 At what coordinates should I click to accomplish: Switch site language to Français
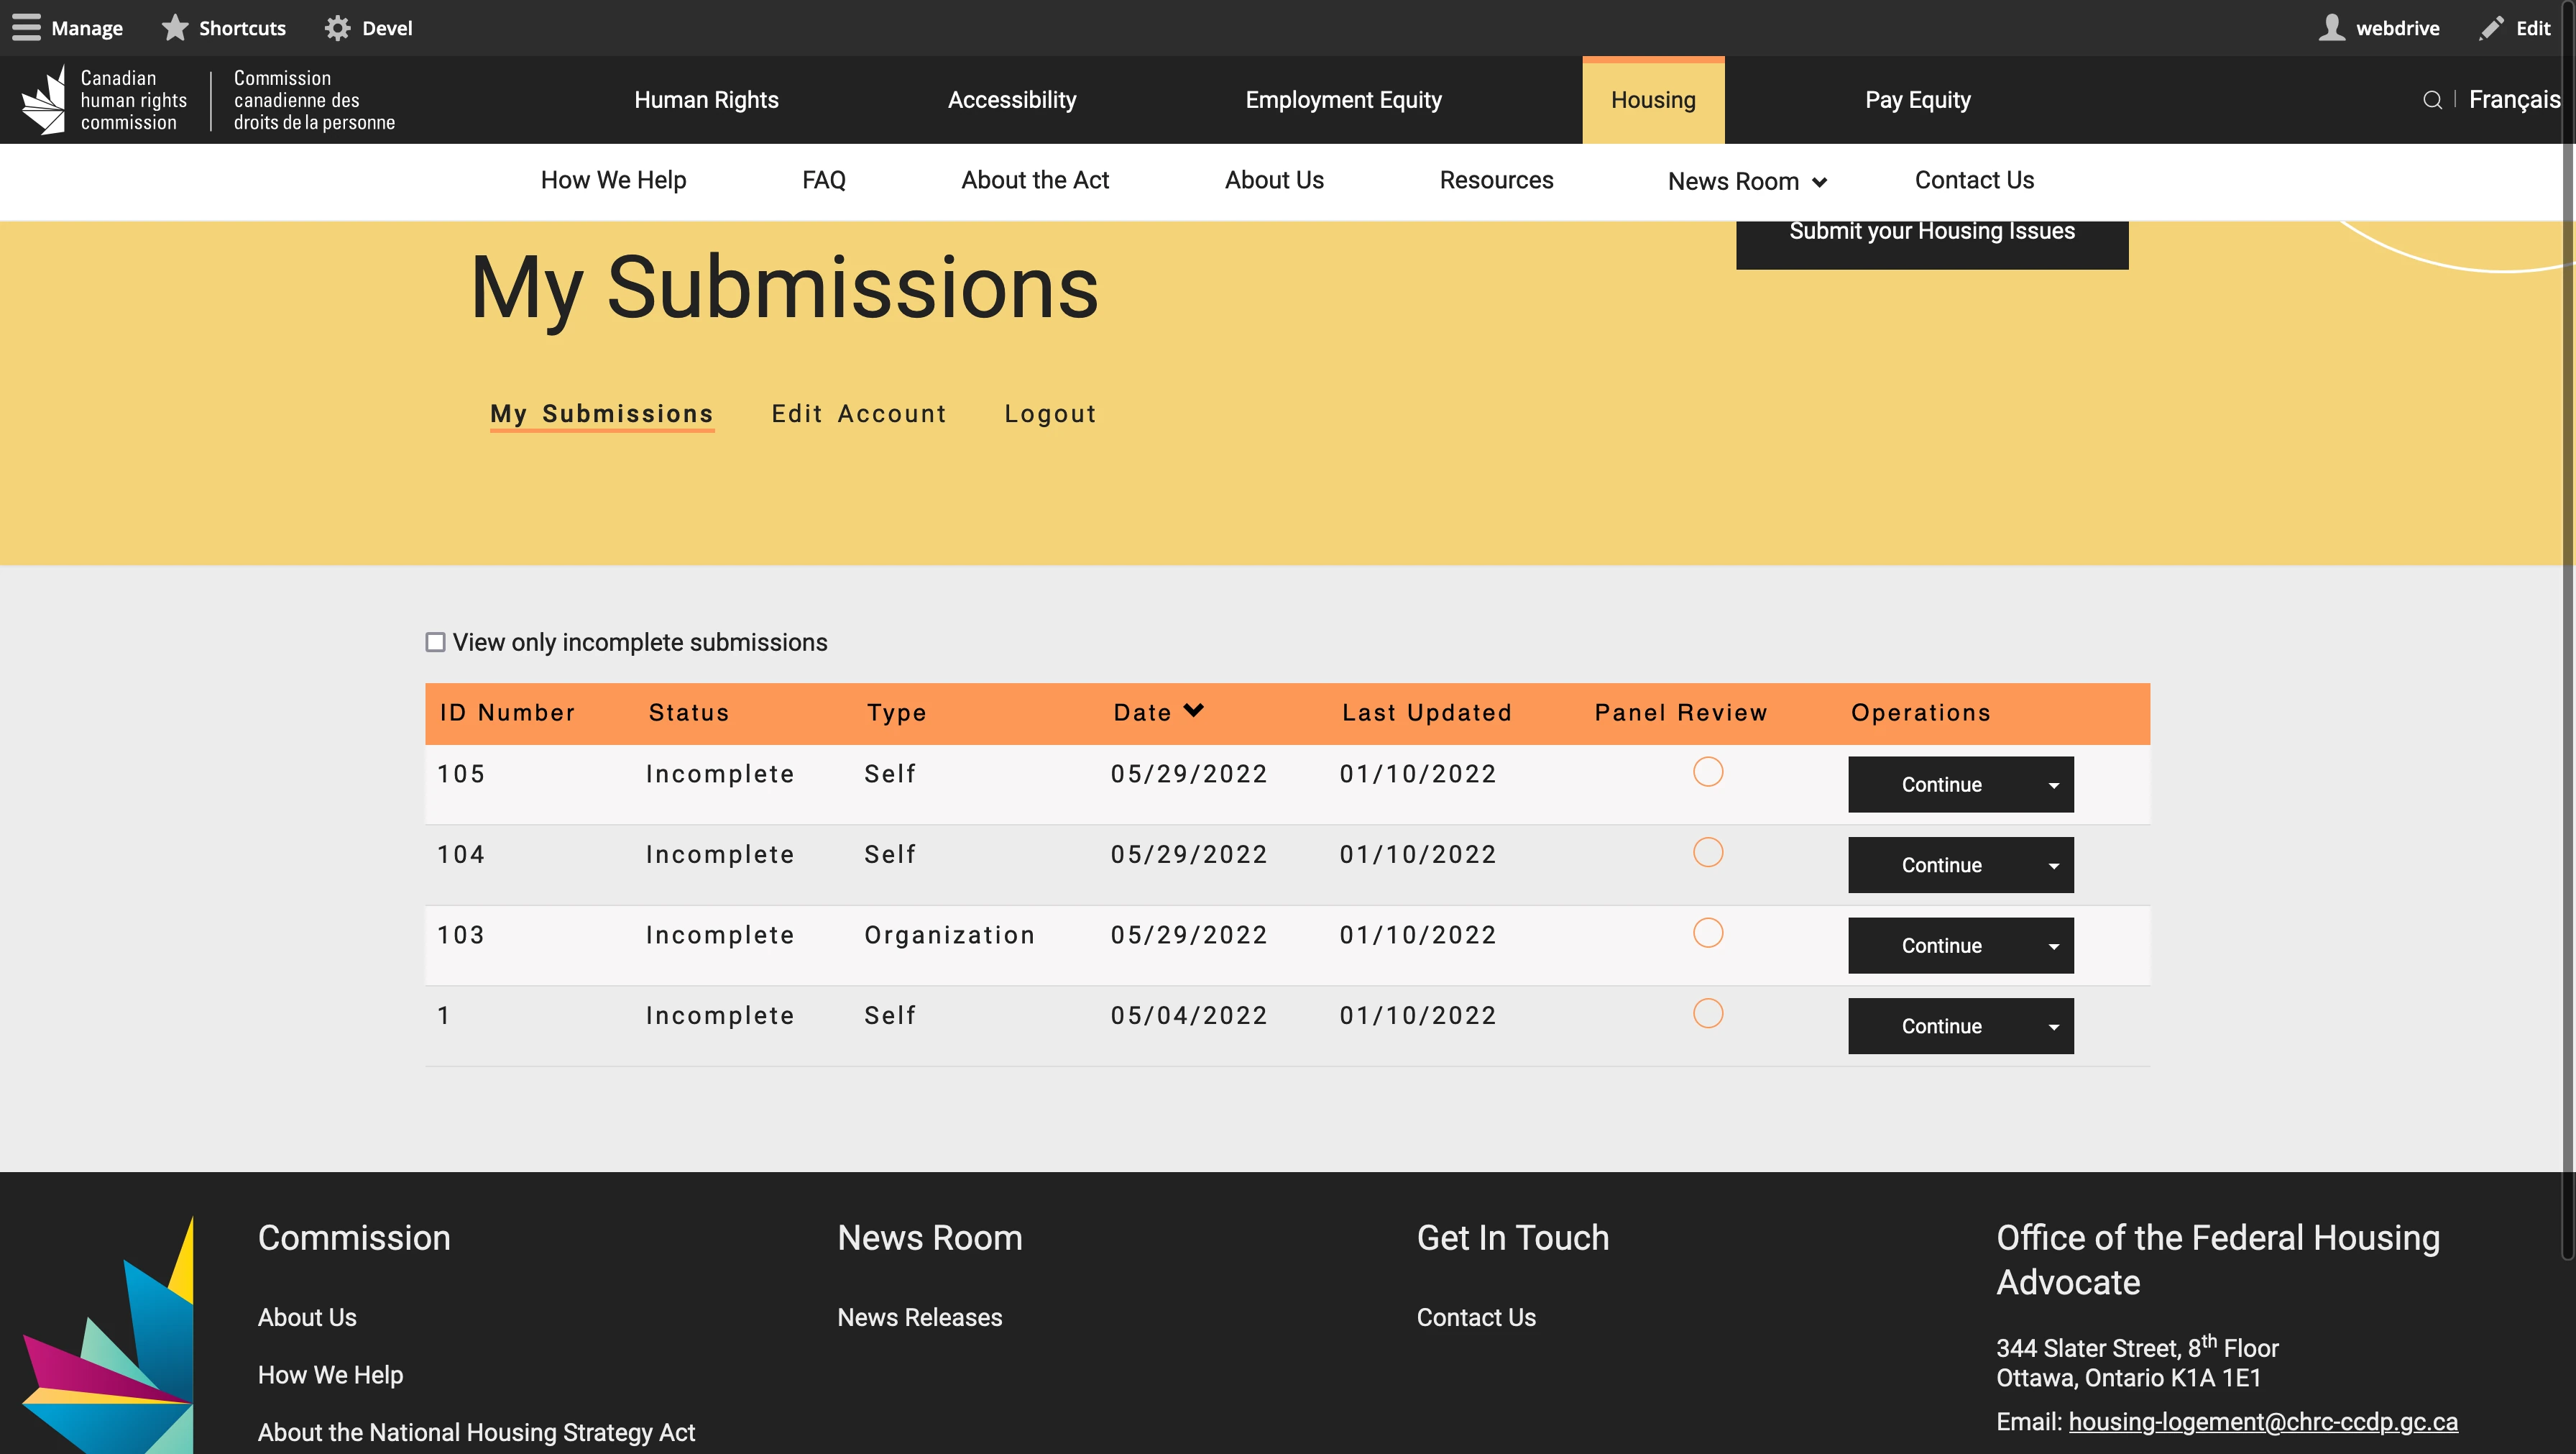pyautogui.click(x=2514, y=99)
